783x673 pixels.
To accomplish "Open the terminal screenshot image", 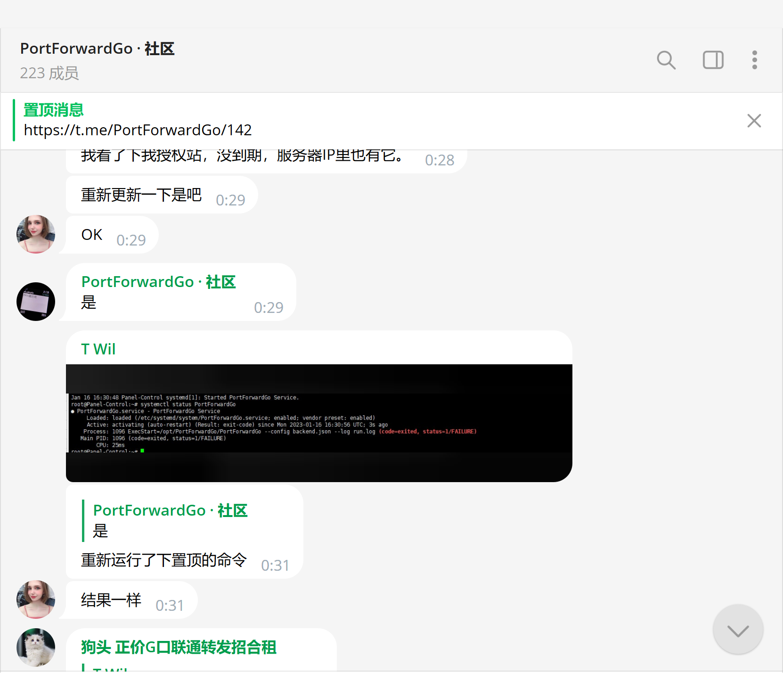I will click(319, 423).
